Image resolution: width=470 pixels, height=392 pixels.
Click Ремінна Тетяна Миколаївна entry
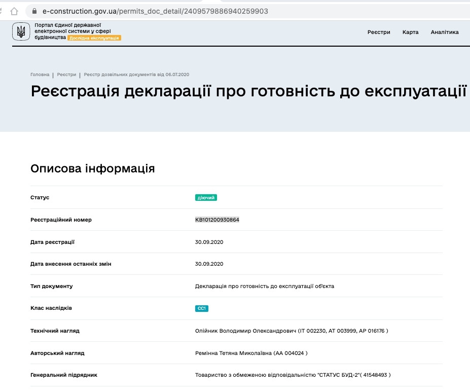point(251,353)
